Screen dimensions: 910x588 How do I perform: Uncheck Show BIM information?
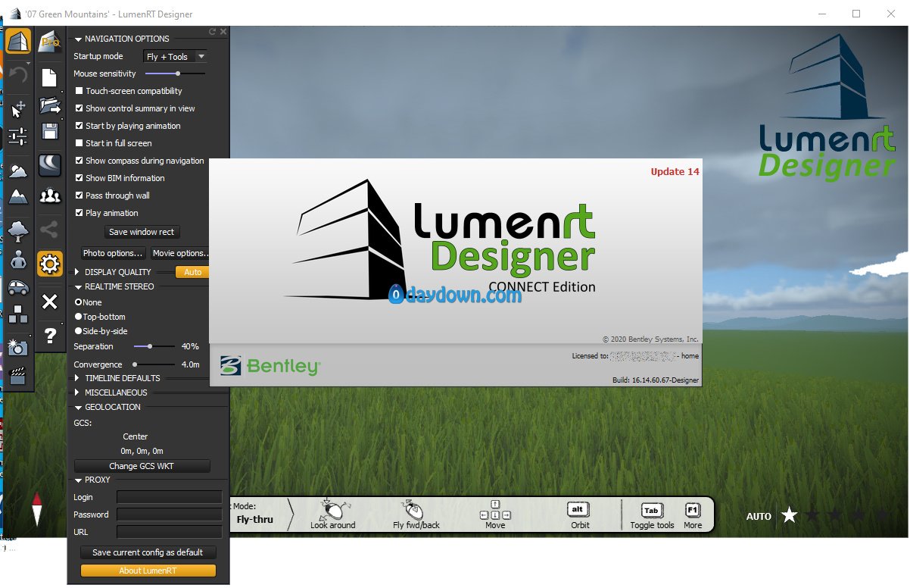coord(79,178)
